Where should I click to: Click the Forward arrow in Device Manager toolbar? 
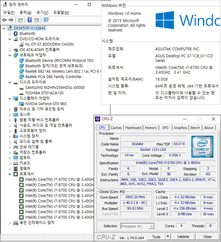click(x=11, y=20)
